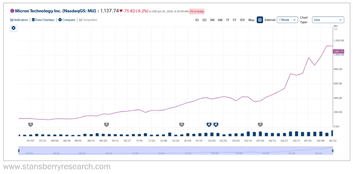Click the volume bar above 06/22
353x174 pixels.
click(332, 133)
